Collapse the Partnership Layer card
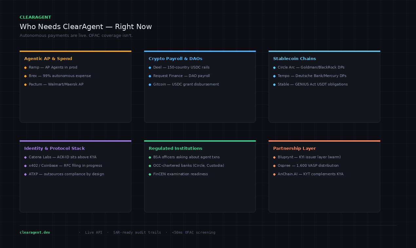 (294, 148)
